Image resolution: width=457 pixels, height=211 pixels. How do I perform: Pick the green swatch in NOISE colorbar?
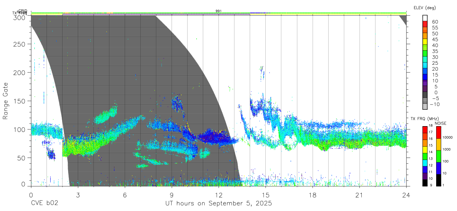click(438, 156)
